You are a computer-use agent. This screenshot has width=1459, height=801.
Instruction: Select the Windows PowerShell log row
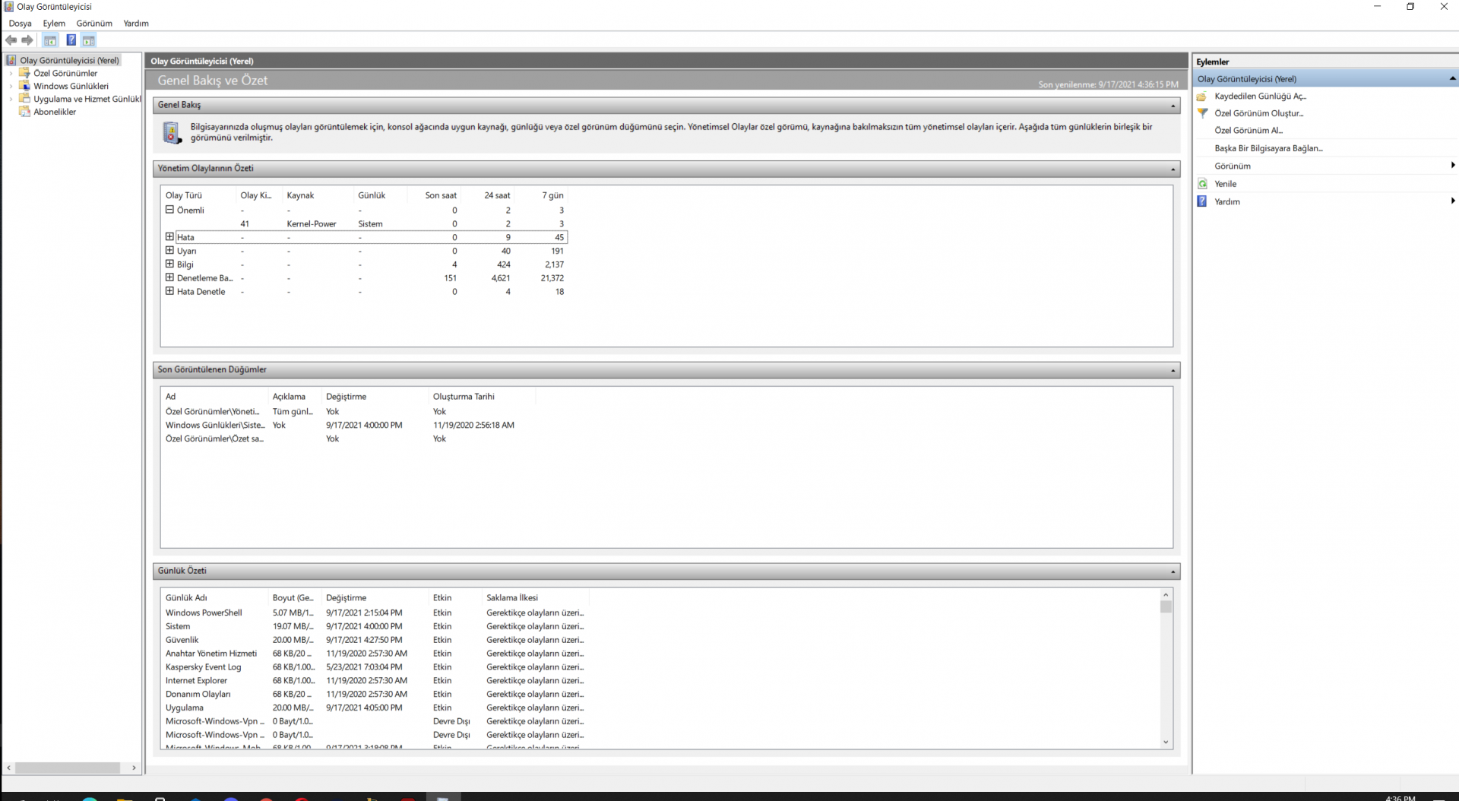tap(375, 613)
